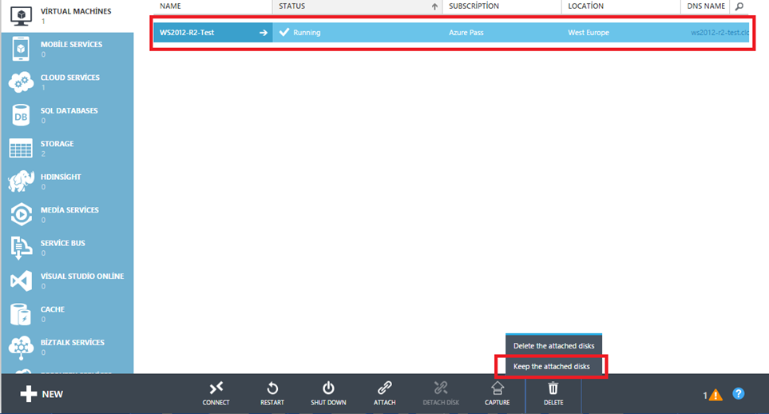Click the Azure Pass subscription cell

466,33
